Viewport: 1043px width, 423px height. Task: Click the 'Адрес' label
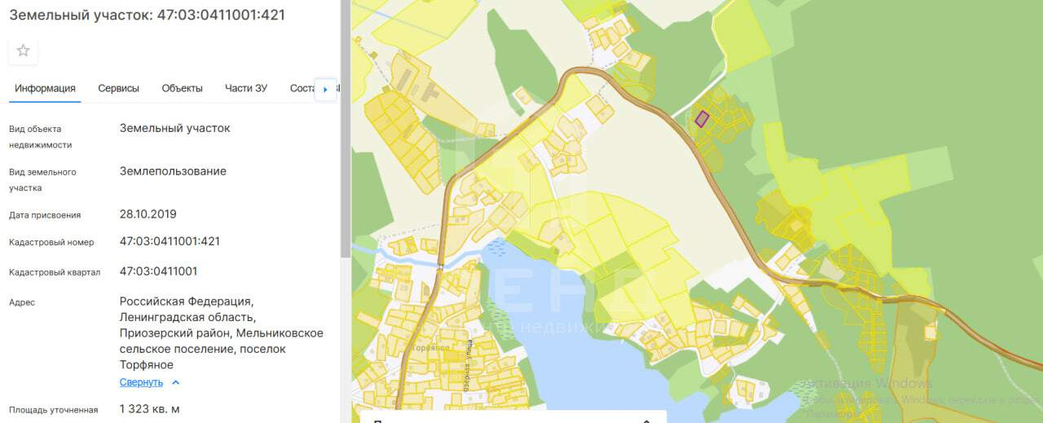(22, 302)
